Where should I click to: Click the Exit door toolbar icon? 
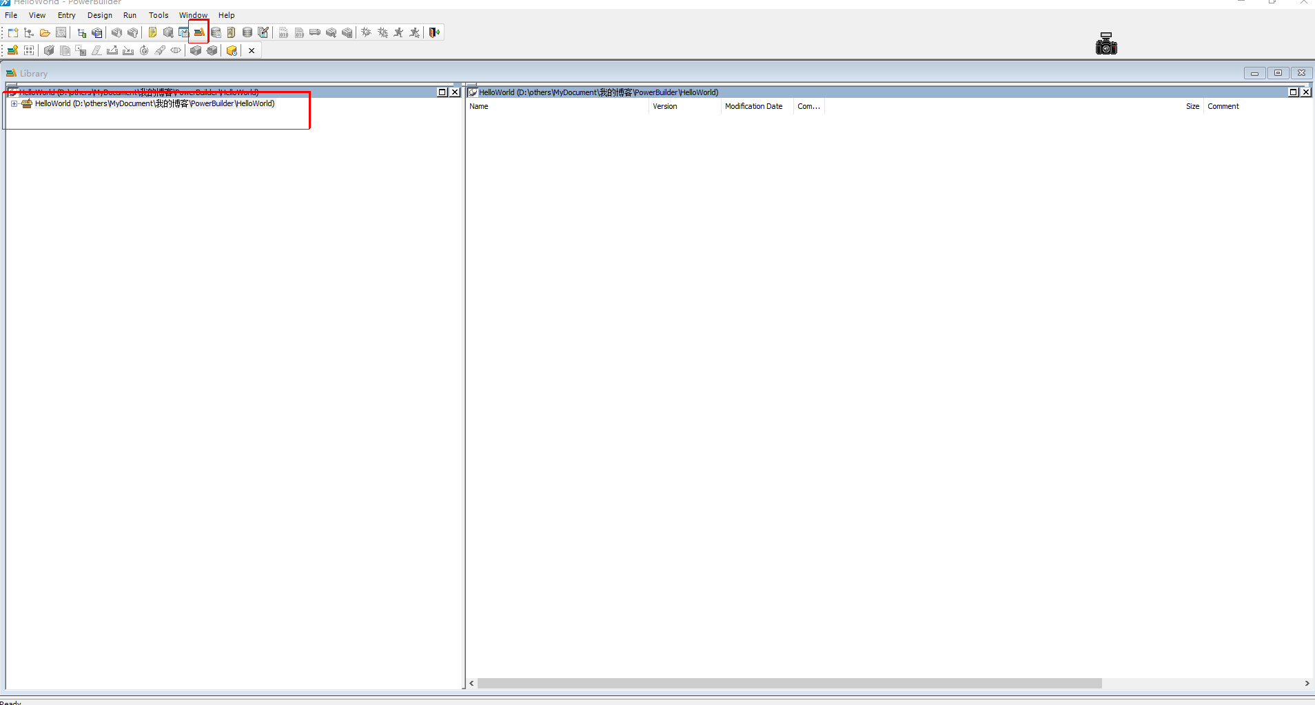434,32
